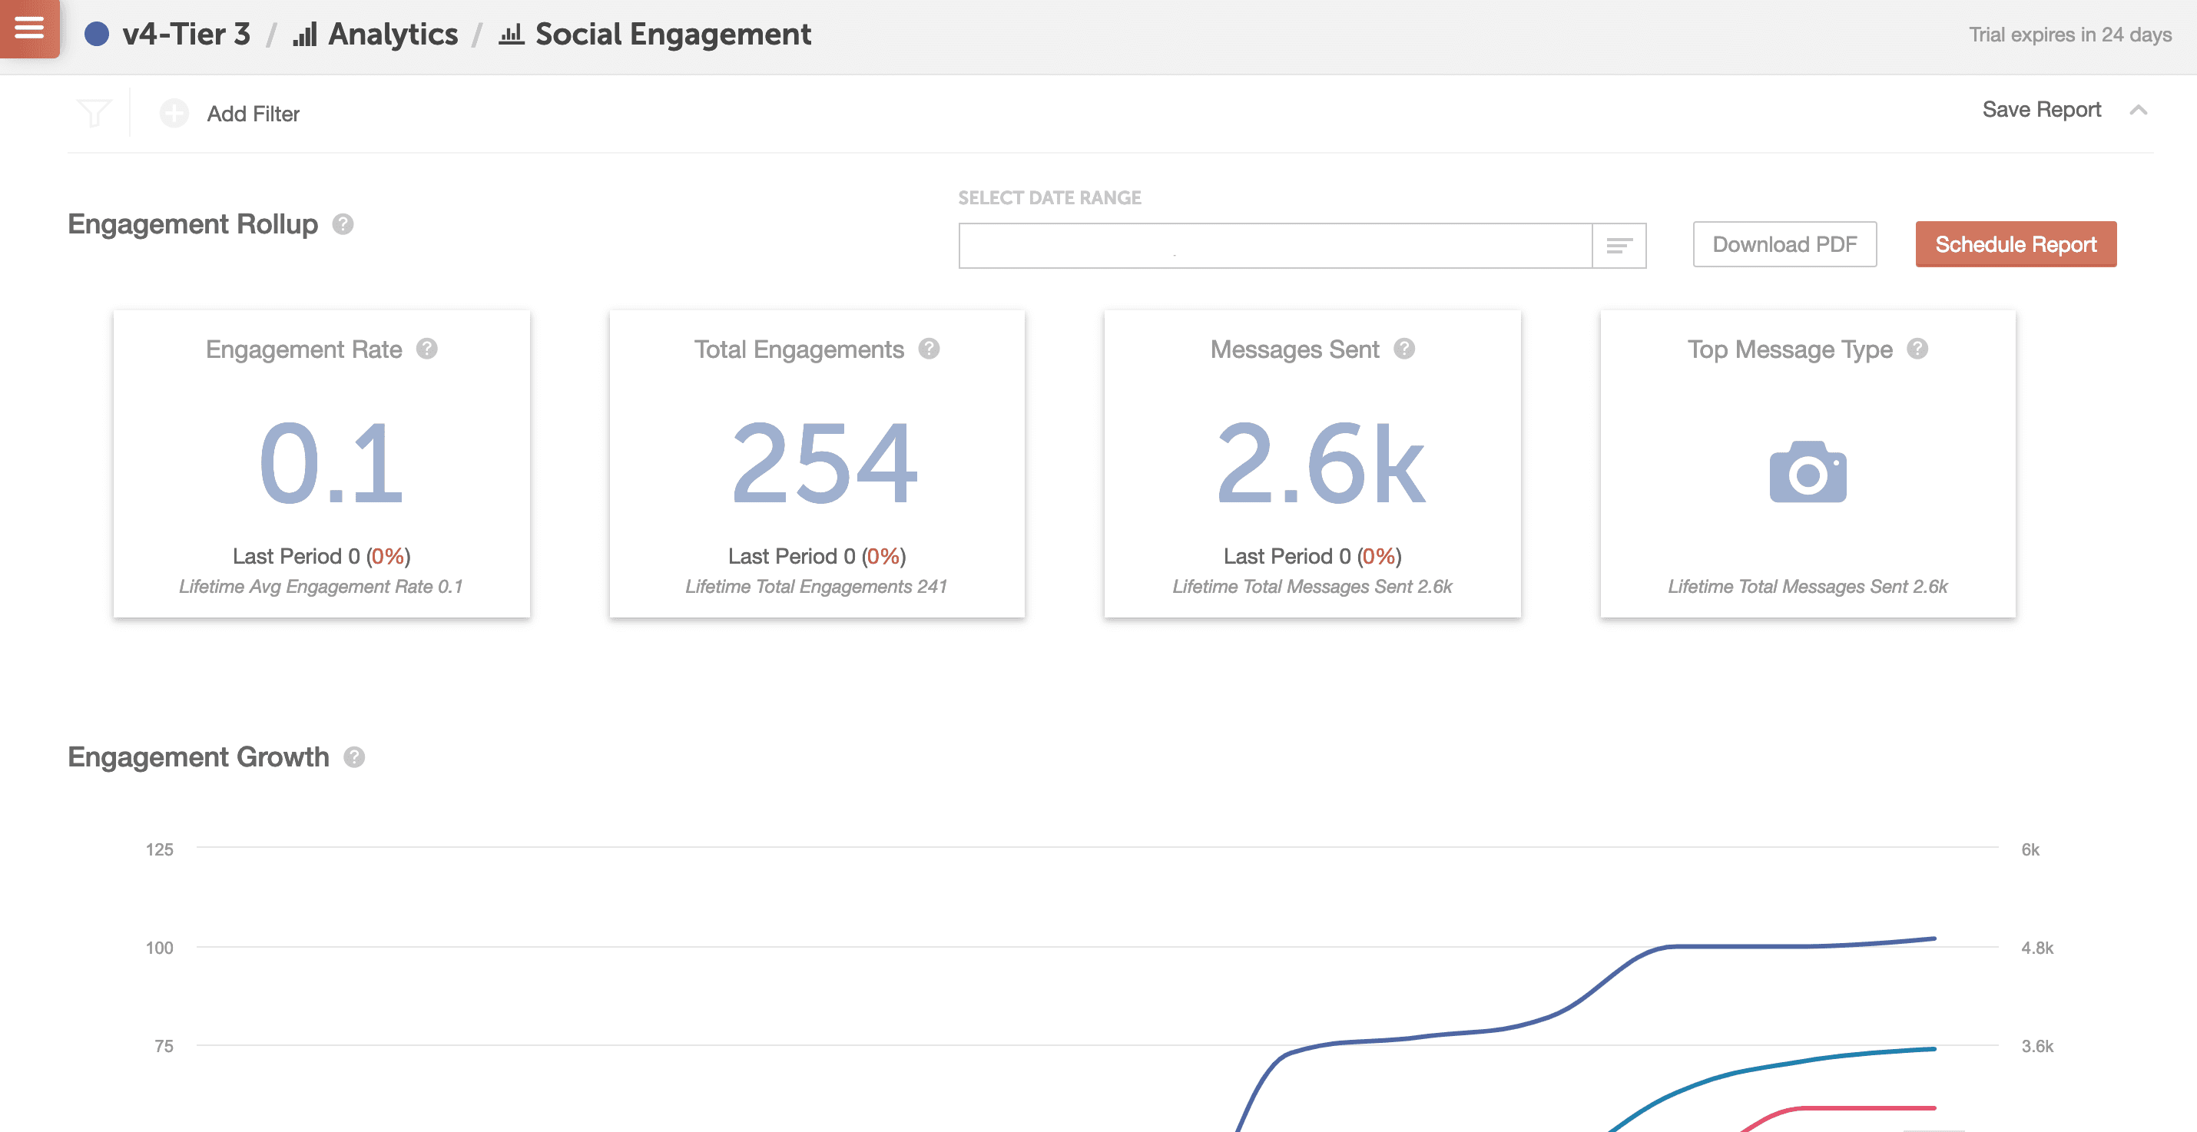This screenshot has height=1132, width=2197.
Task: Click the Schedule Report button
Action: click(2016, 245)
